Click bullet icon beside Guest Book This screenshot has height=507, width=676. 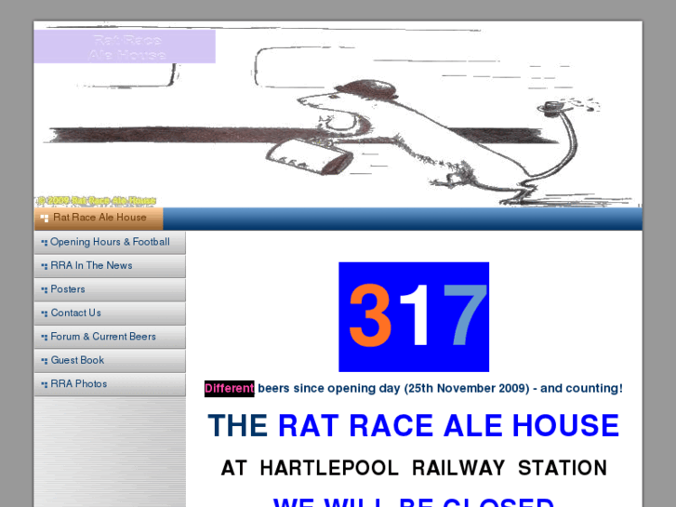click(x=45, y=361)
